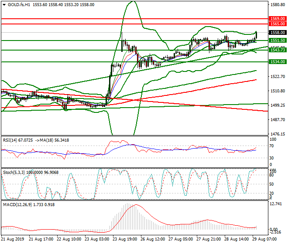
Task: Select the 27 Aug 21:00 time label
Action: (209, 239)
